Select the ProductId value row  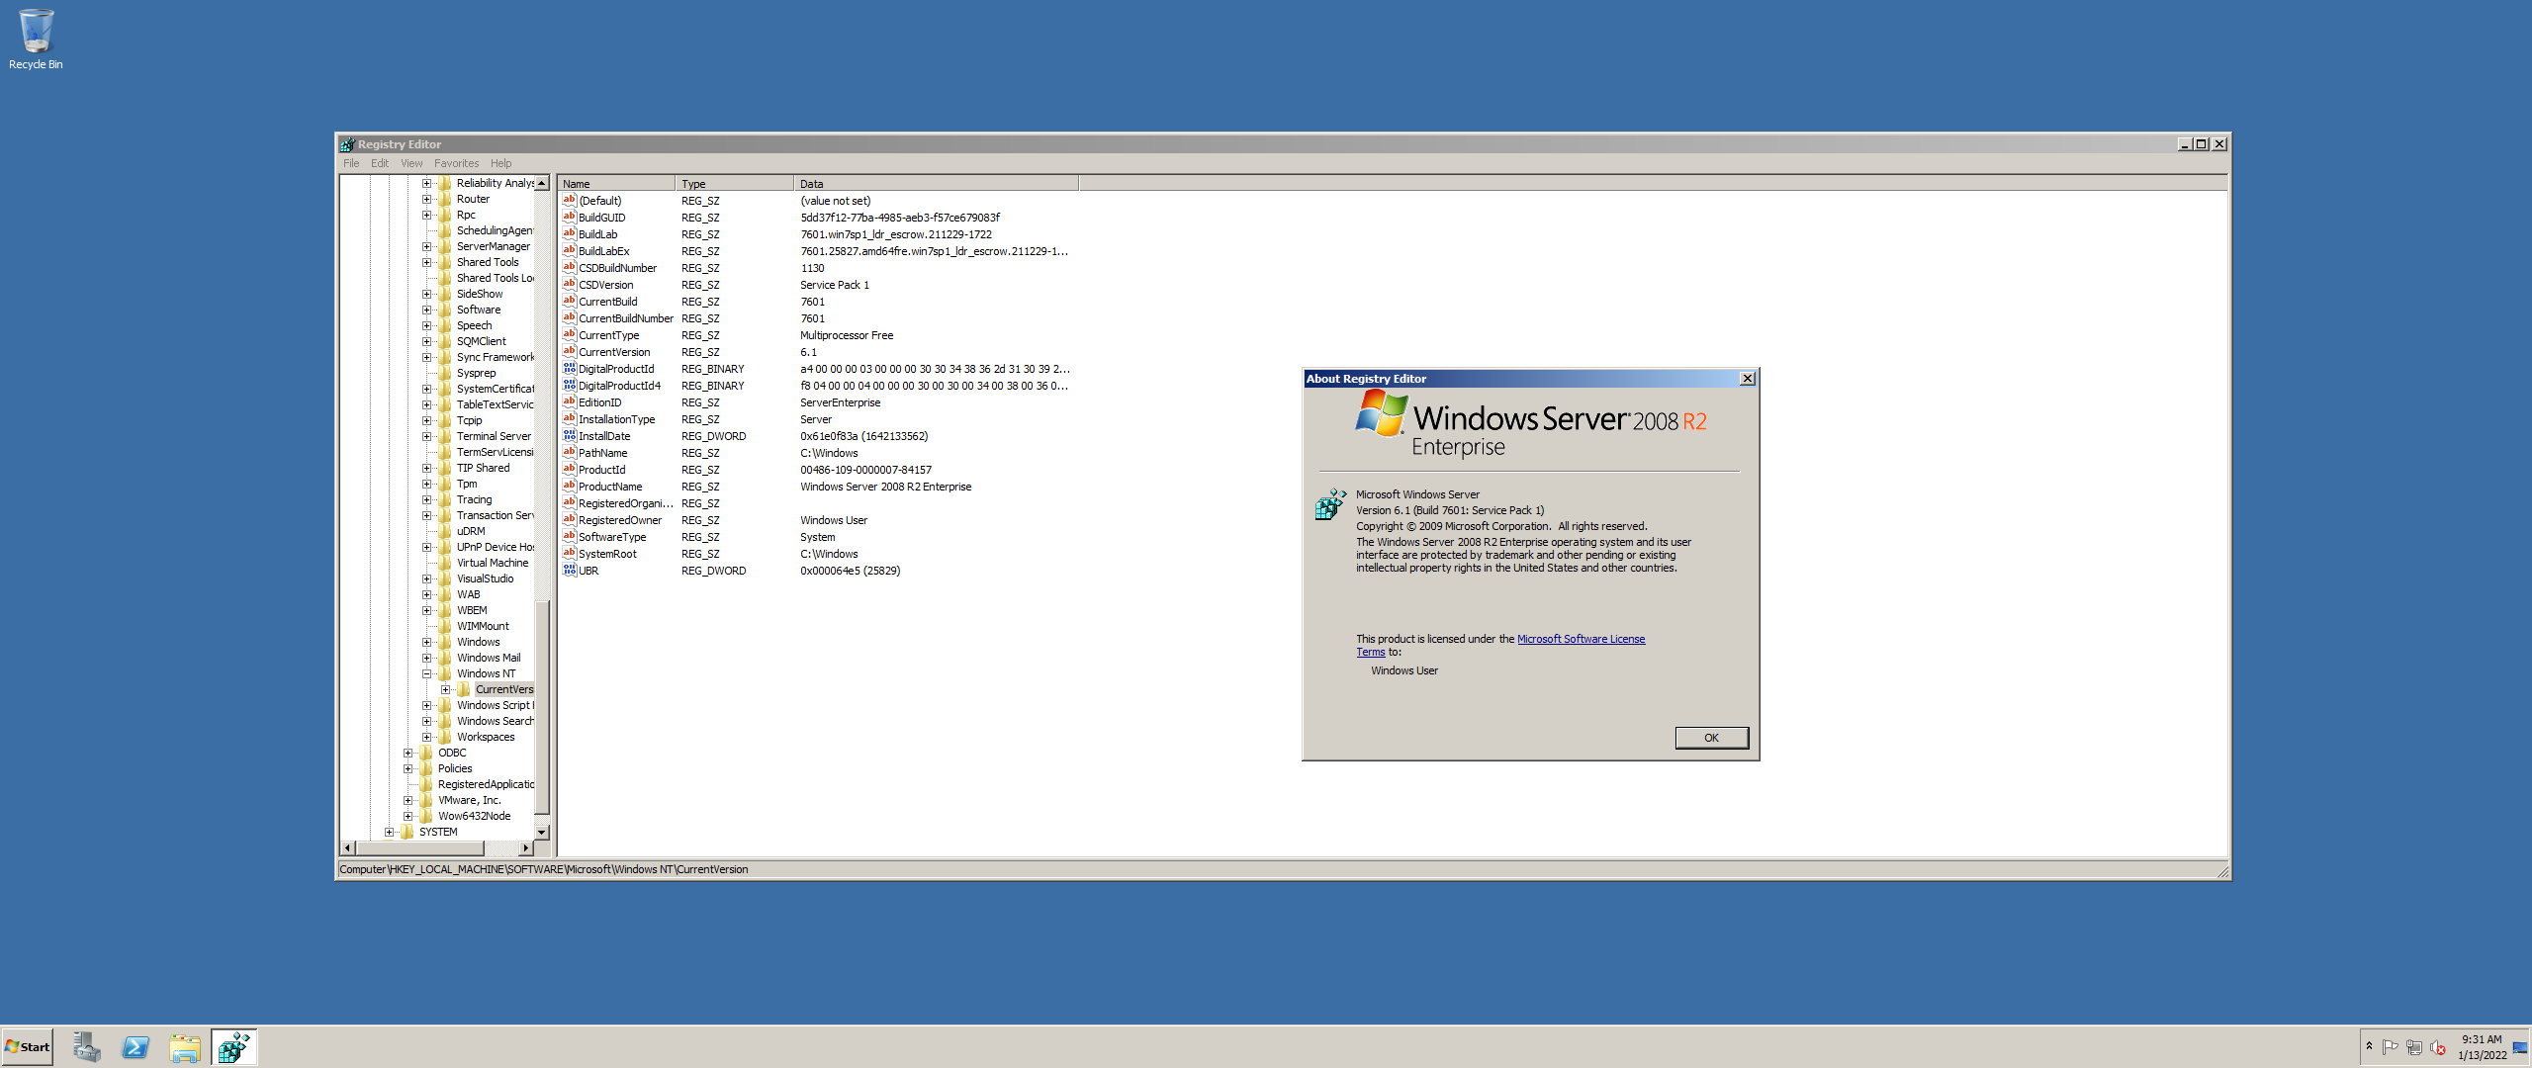click(818, 470)
